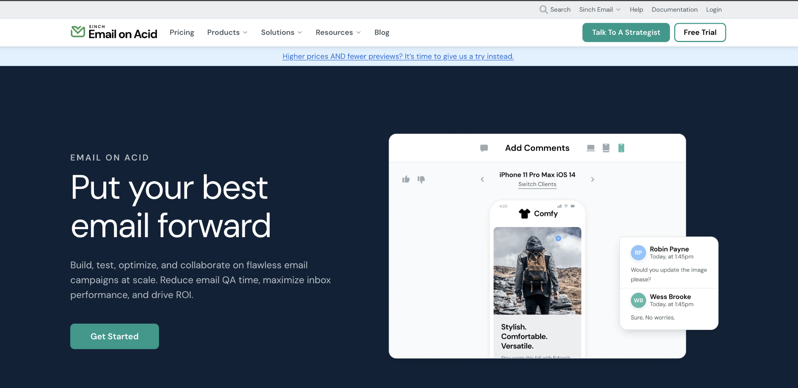Select the tablet preview device icon
The width and height of the screenshot is (798, 388).
coord(606,148)
